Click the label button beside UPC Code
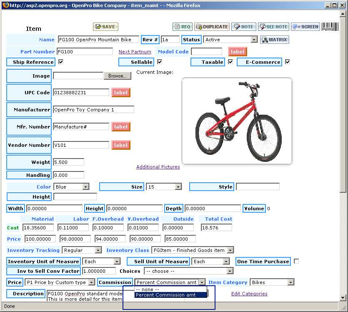This screenshot has height=312, width=348. point(120,93)
